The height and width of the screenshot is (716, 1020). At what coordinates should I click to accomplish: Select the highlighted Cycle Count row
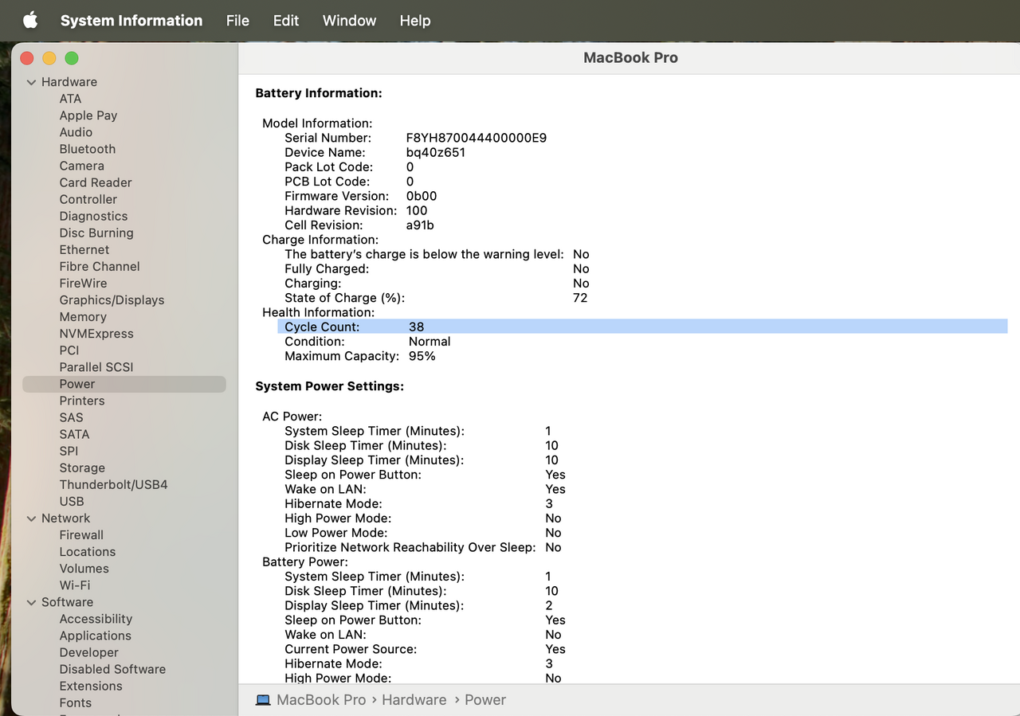642,327
